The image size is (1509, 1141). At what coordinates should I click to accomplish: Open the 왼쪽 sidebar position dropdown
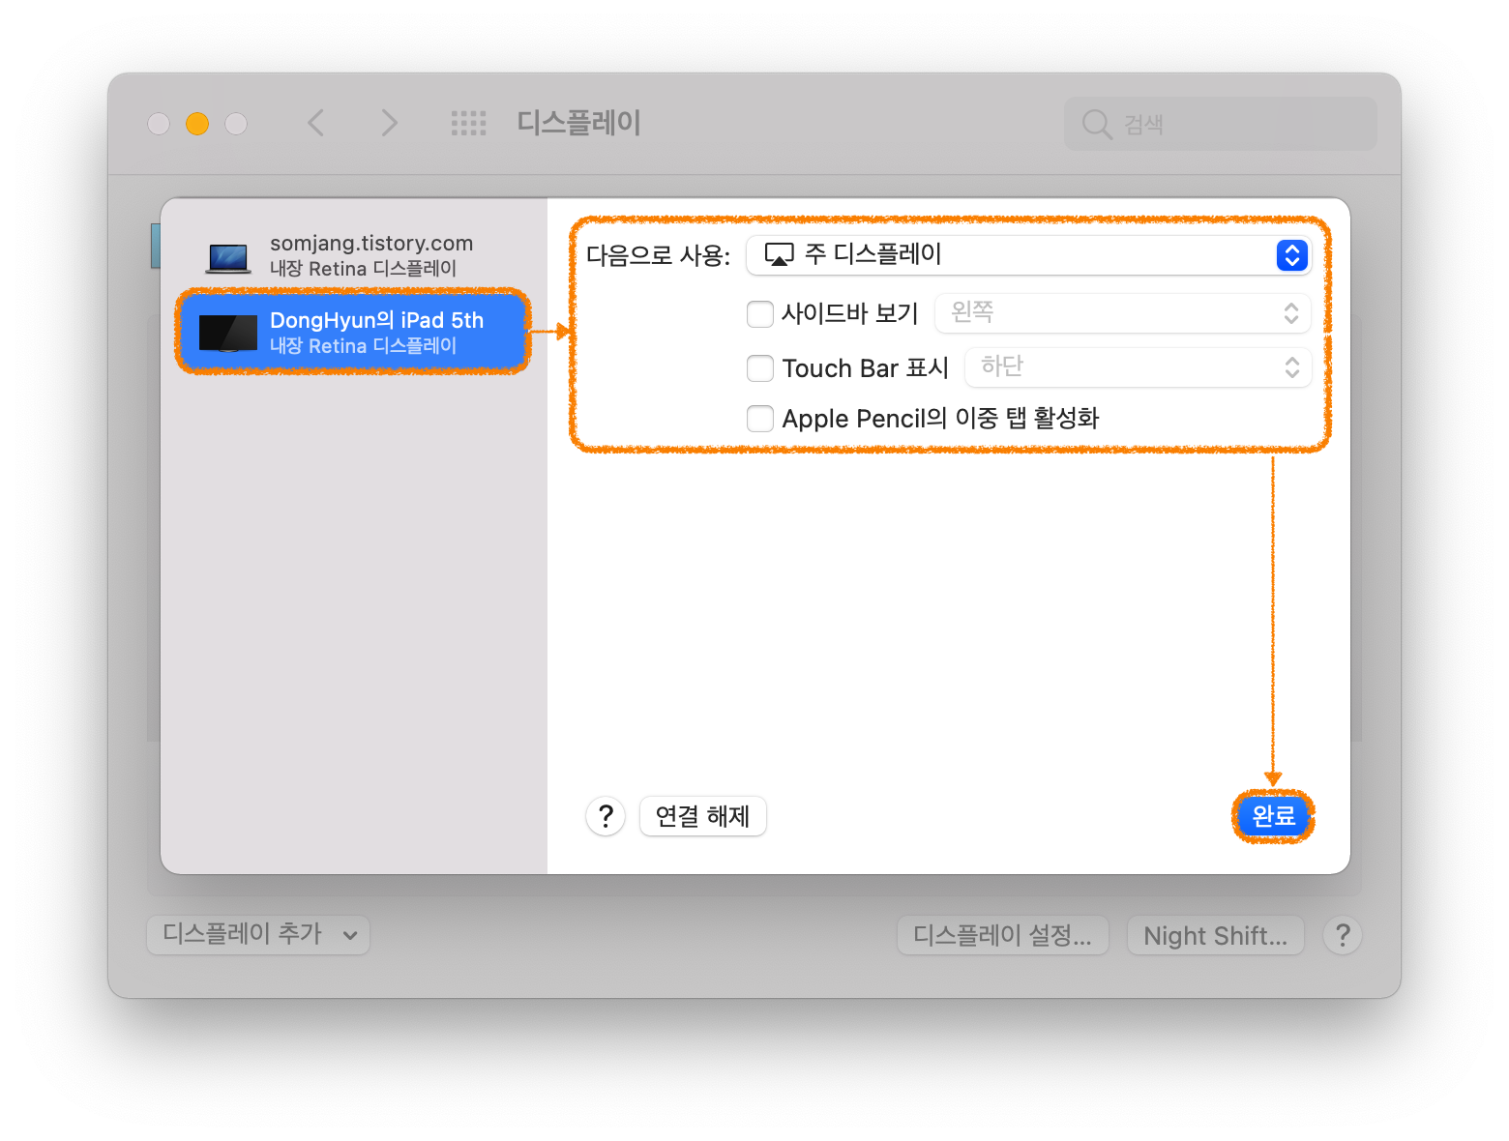pyautogui.click(x=1123, y=313)
